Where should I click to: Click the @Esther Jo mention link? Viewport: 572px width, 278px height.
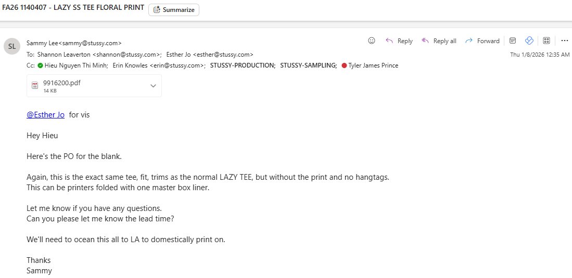pos(45,115)
